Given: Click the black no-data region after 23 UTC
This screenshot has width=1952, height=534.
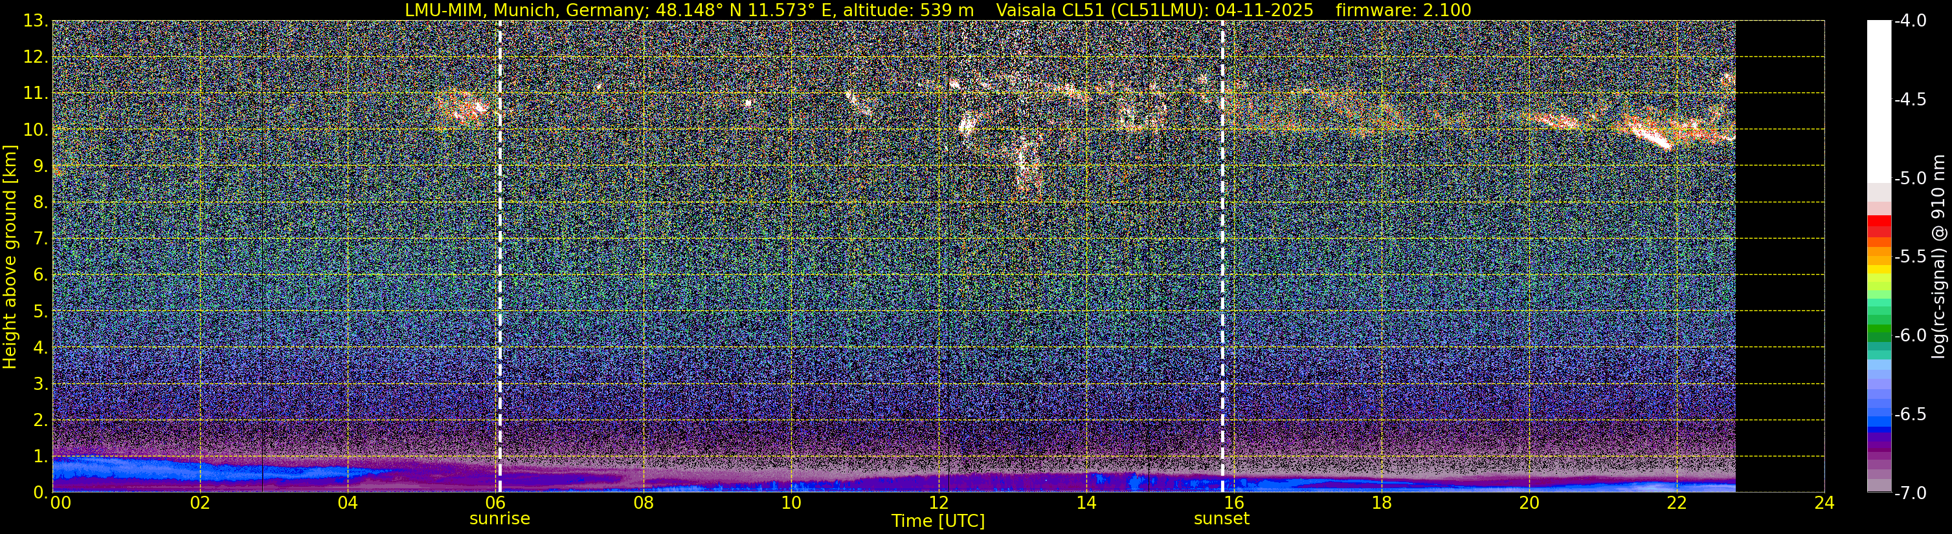Looking at the screenshot, I should tap(1780, 257).
